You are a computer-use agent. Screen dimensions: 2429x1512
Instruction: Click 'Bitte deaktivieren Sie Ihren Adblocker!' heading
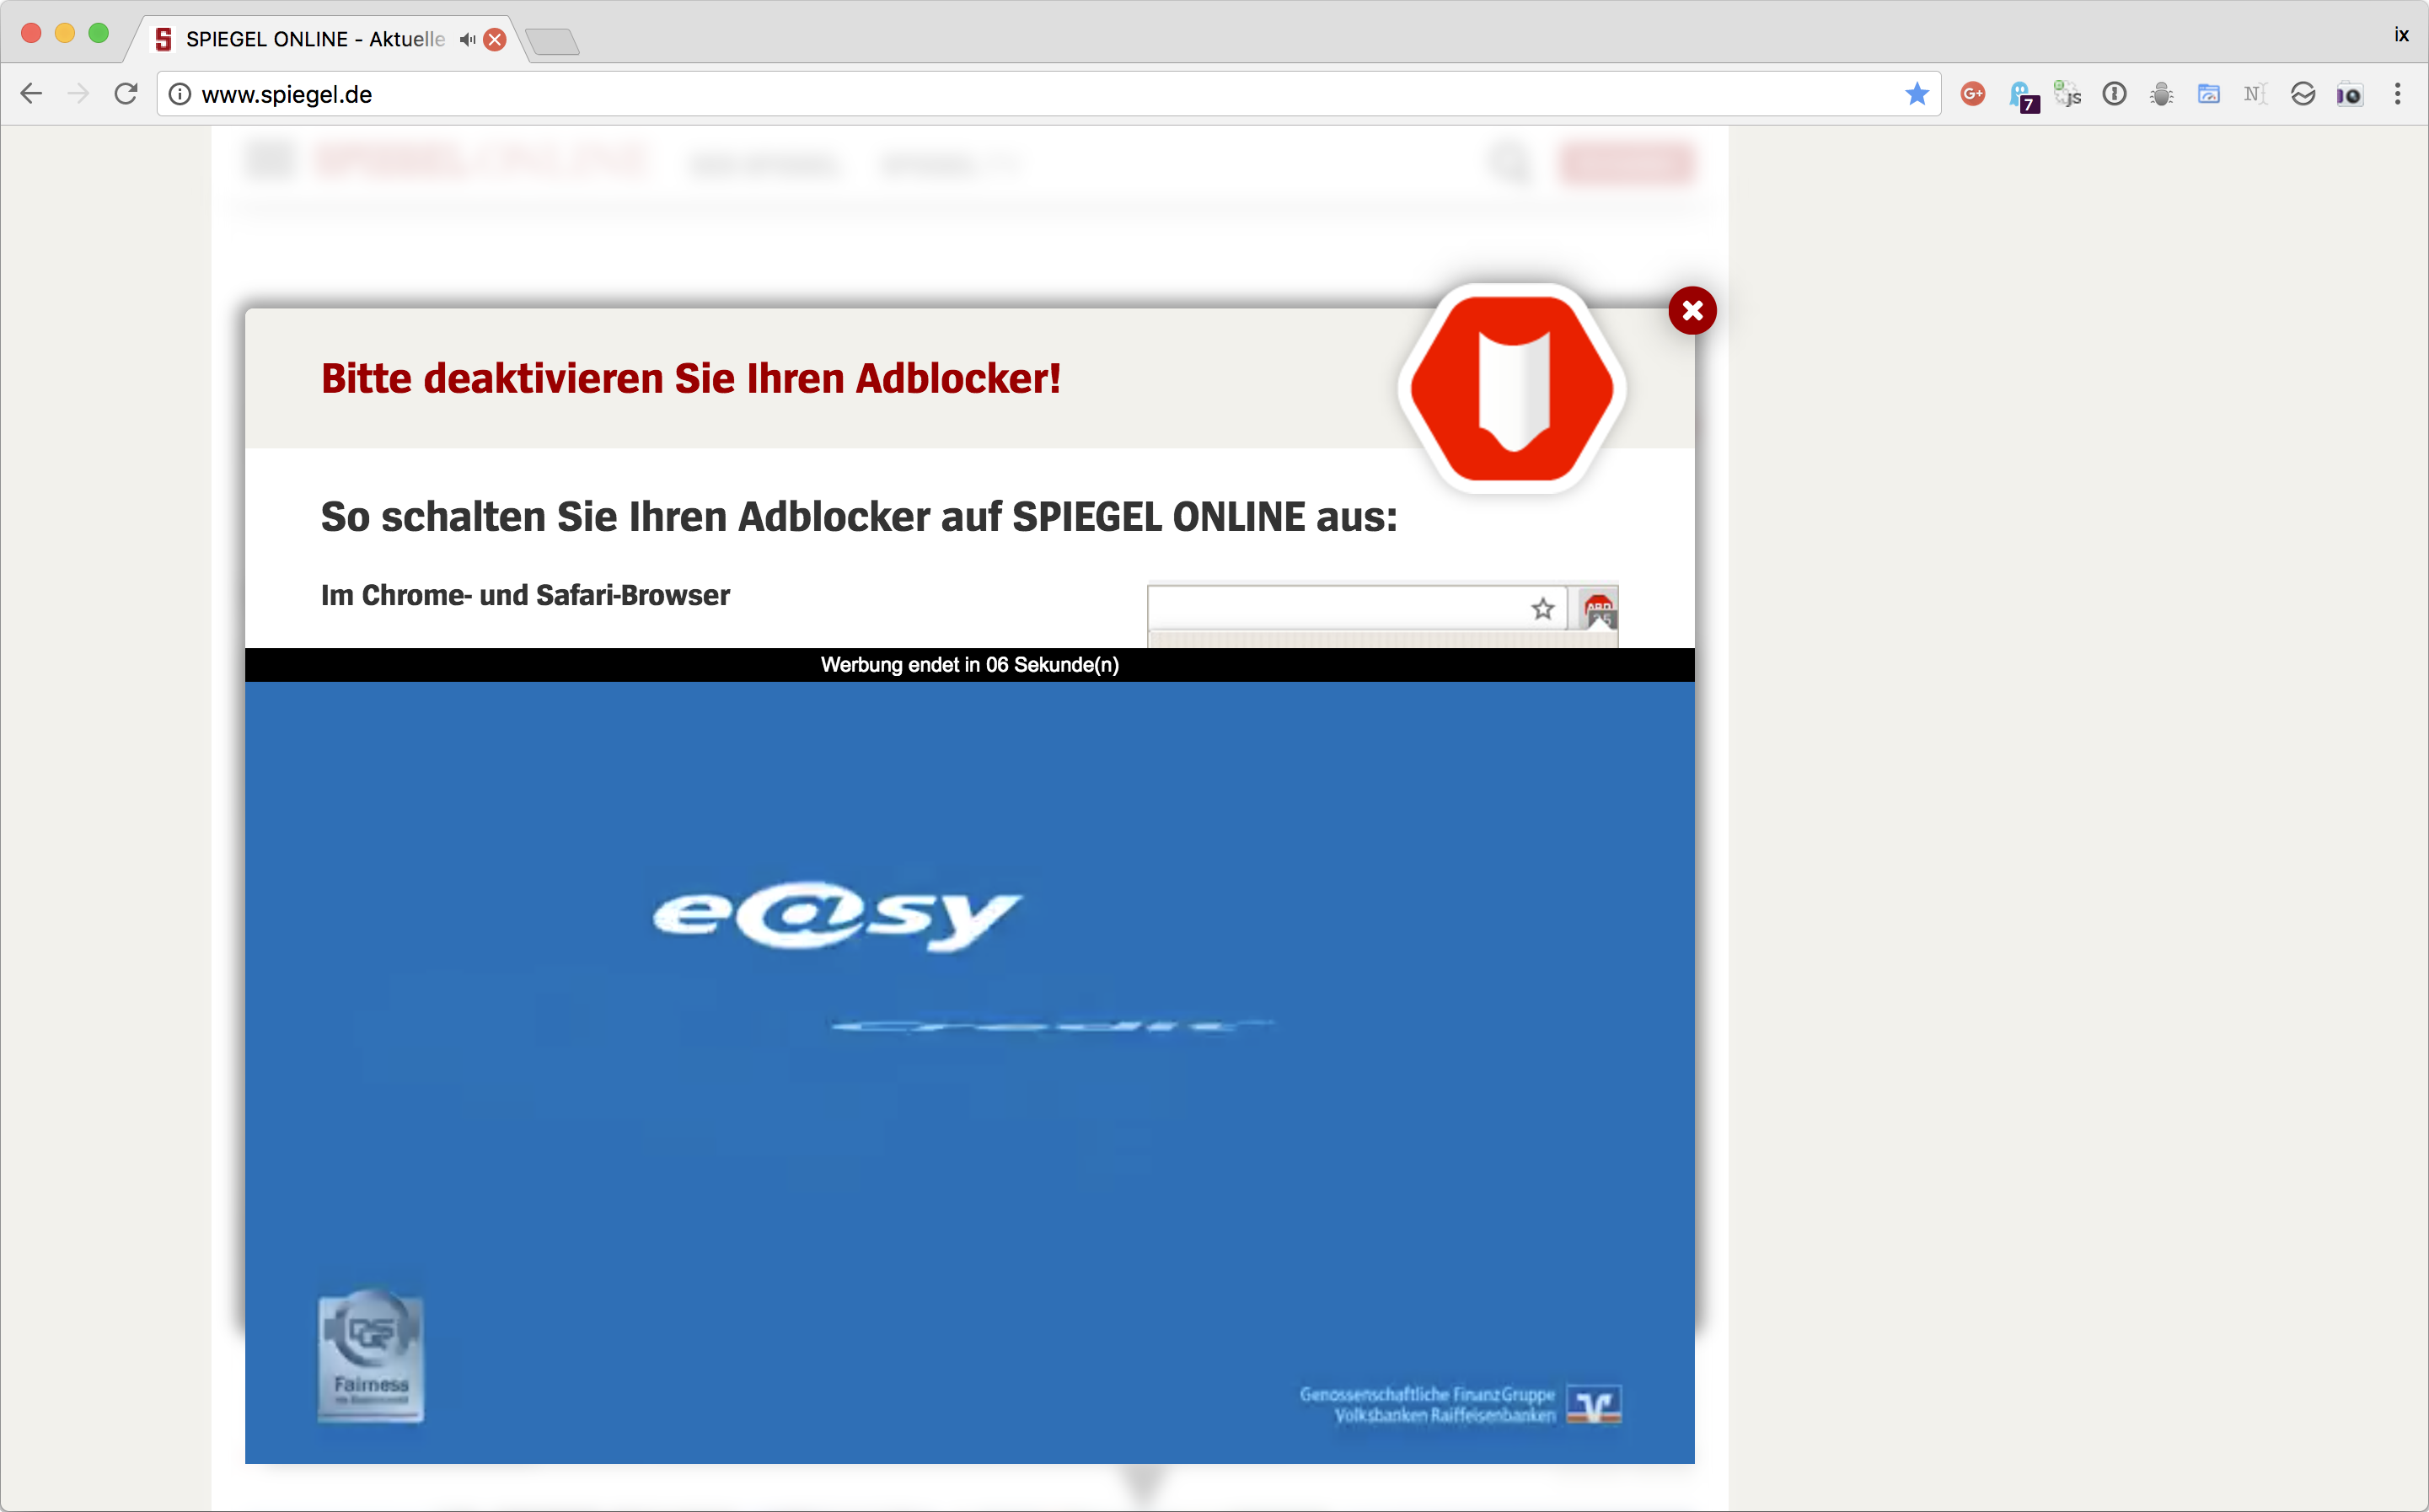(x=691, y=379)
